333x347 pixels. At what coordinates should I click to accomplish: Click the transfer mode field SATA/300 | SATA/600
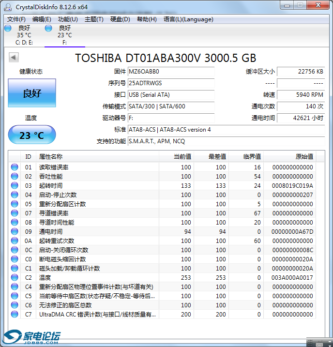171,106
